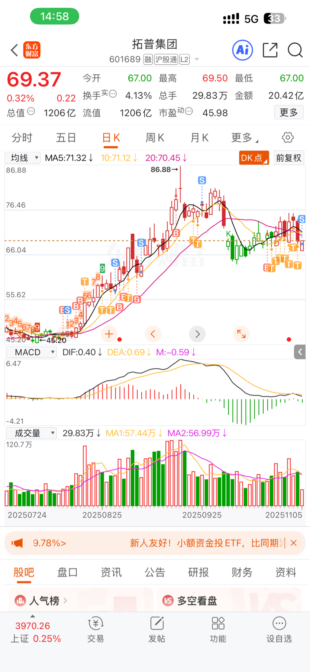The image size is (310, 672).
Task: Open 股吧 tab
Action: pos(24,572)
